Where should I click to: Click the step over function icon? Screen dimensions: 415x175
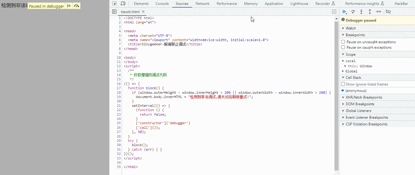353,12
